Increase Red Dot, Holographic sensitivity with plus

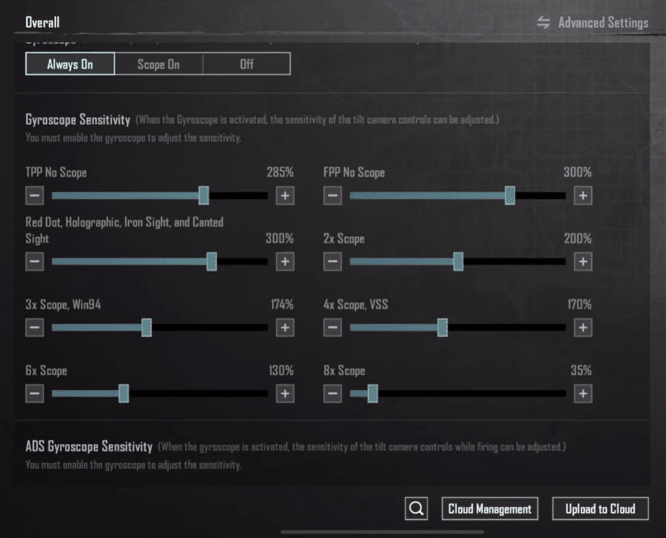click(285, 261)
